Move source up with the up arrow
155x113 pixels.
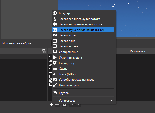[72, 105]
